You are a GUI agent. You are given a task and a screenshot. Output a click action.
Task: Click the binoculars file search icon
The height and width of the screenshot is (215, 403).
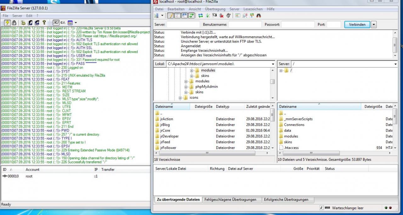(x=258, y=15)
